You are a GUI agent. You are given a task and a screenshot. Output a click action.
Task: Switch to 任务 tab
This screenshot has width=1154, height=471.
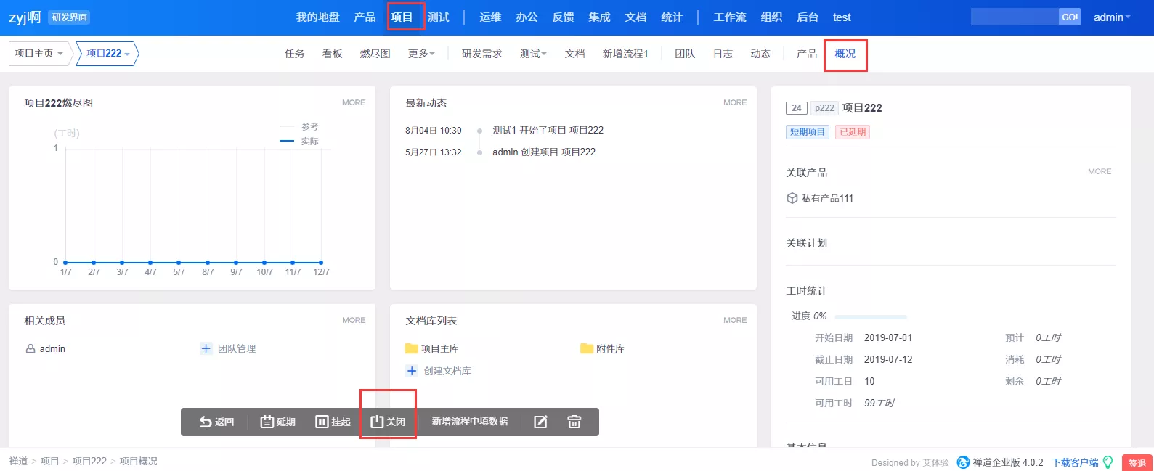[x=294, y=54]
